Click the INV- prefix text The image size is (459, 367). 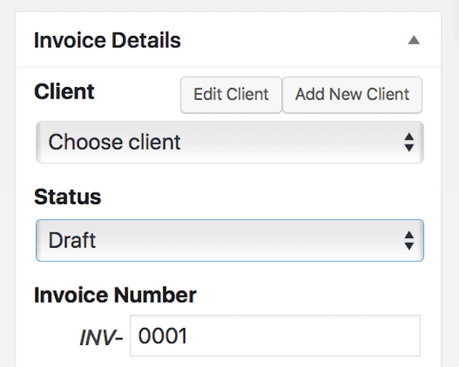click(x=101, y=337)
